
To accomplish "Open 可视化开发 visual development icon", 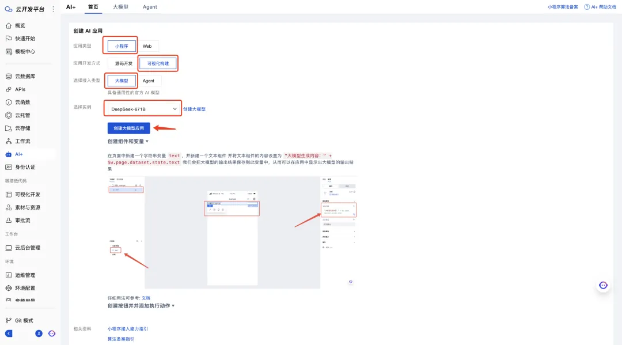I will coord(8,194).
